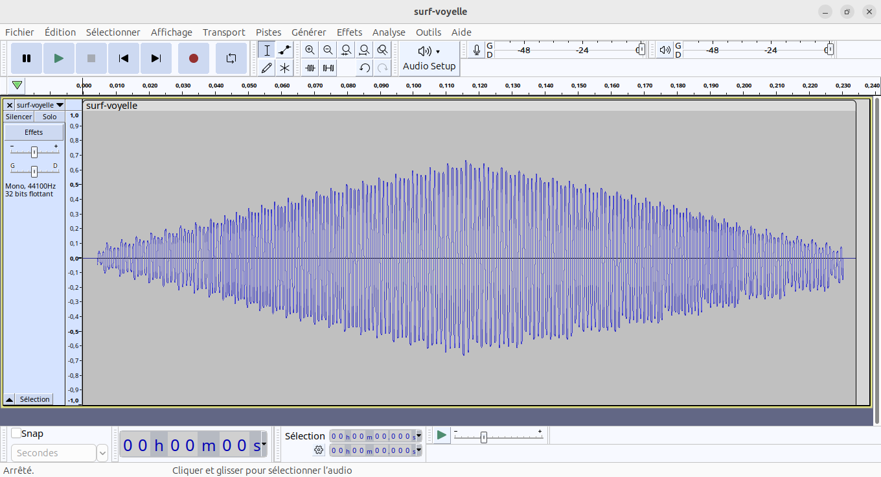Enable the Snap checkbox
This screenshot has height=477, width=881.
point(16,434)
